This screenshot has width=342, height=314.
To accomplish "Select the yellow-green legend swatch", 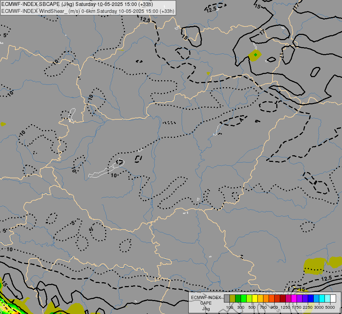I will pos(249,299).
